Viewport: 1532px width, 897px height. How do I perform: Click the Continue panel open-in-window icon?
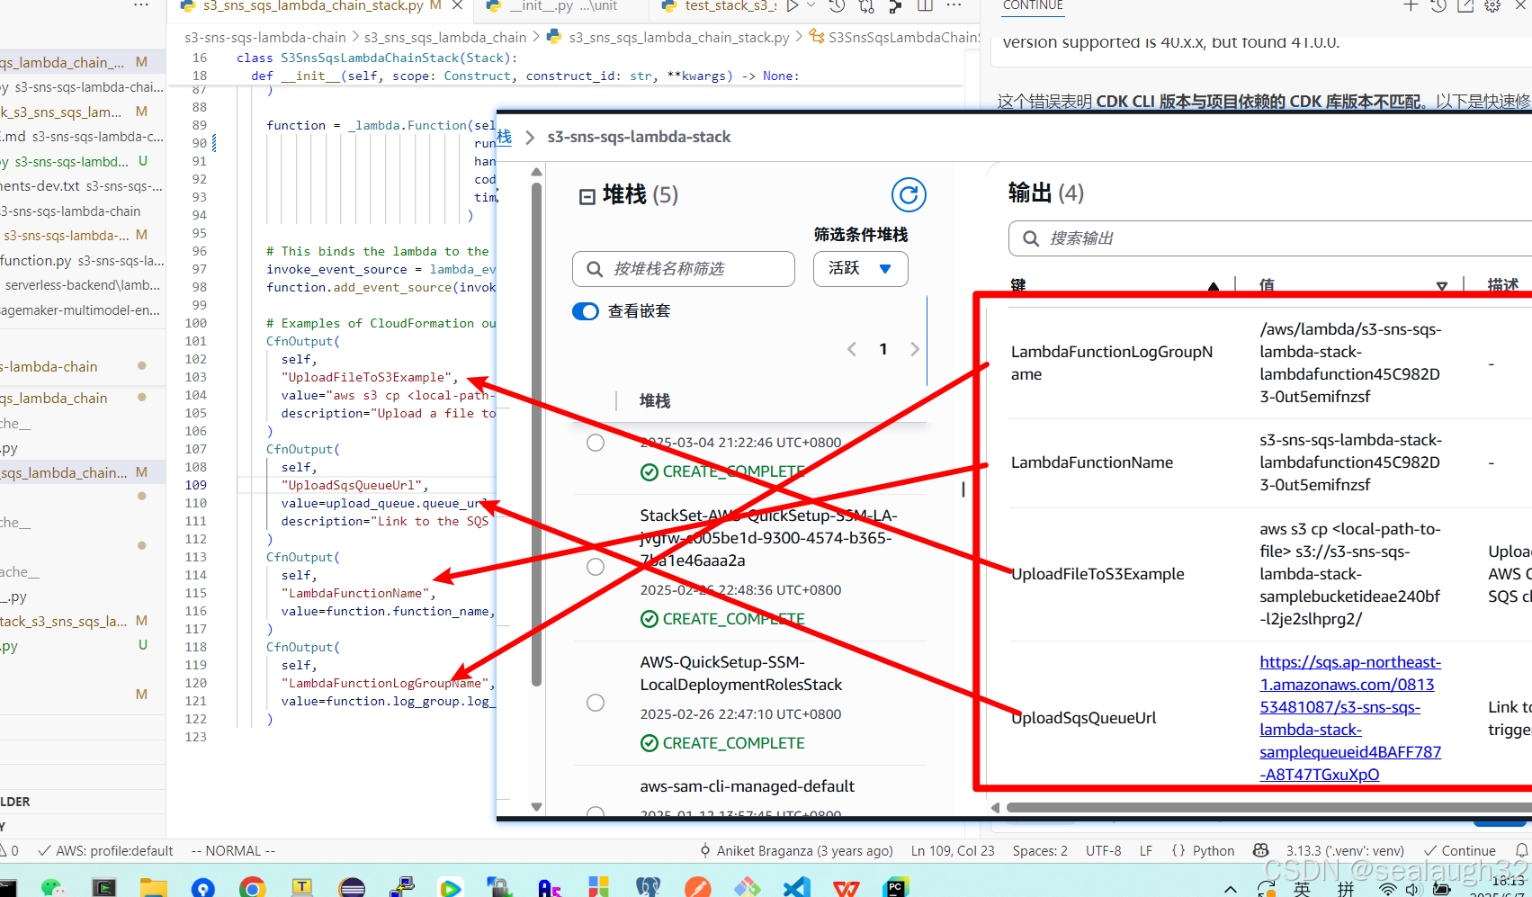[1465, 6]
